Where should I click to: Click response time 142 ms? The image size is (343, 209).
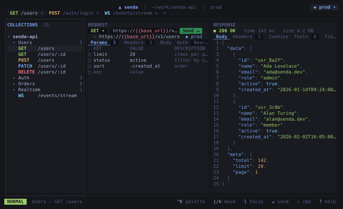pyautogui.click(x=259, y=31)
